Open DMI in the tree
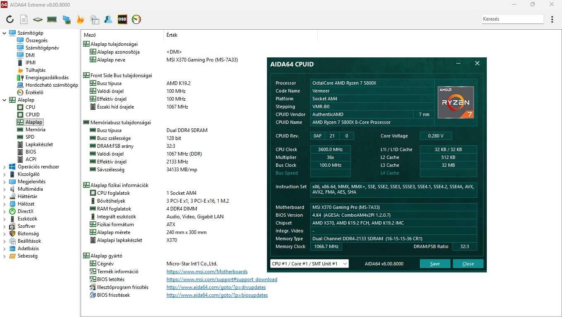Image resolution: width=562 pixels, height=317 pixels. (x=30, y=55)
